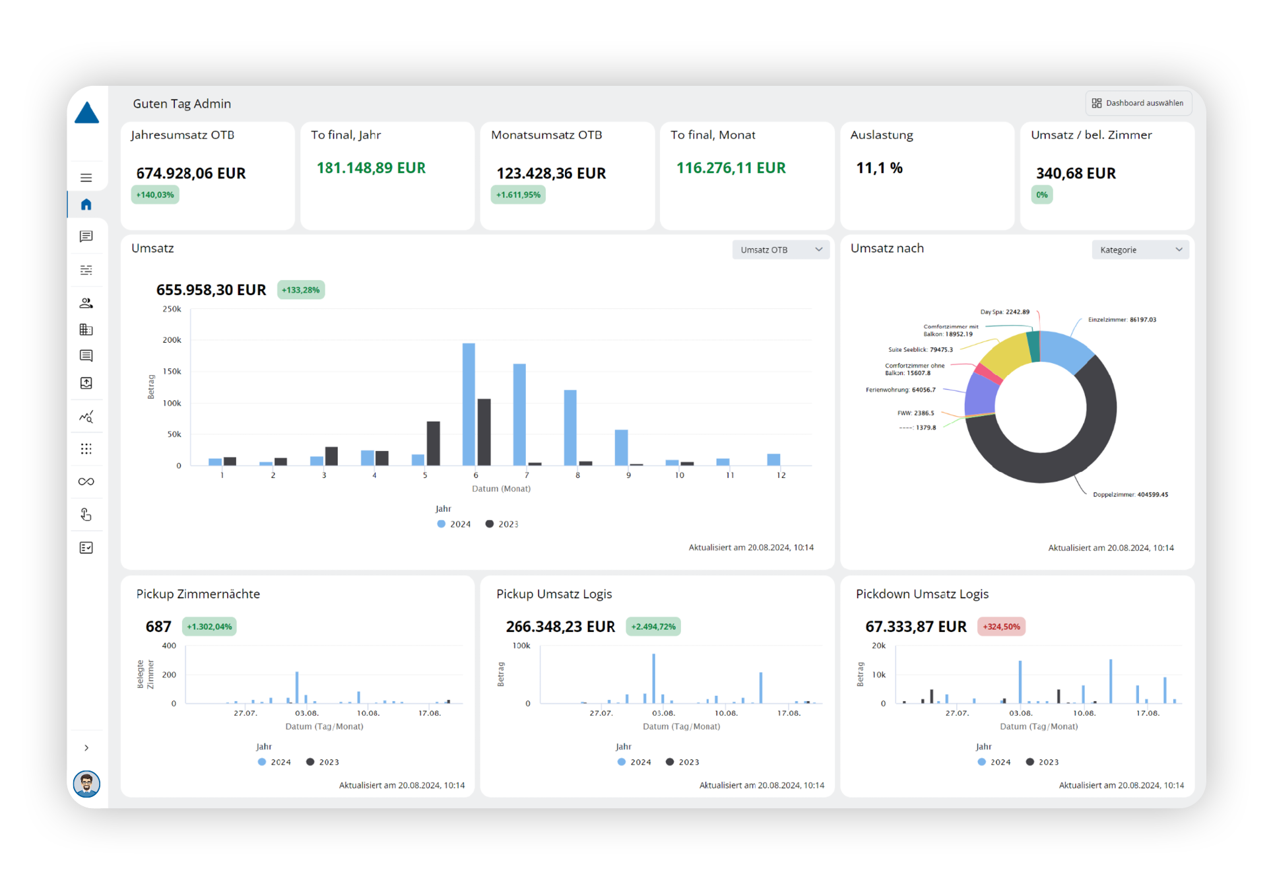Viewport: 1273px width, 894px height.
Task: Select the infinity loop icon in sidebar
Action: coord(86,481)
